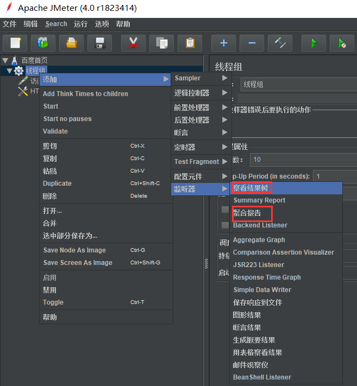Add the Backend Listener
Viewport: 357px width, 386px height.
(x=286, y=225)
